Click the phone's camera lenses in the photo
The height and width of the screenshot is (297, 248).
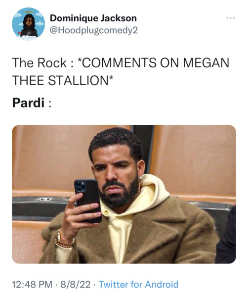click(81, 187)
